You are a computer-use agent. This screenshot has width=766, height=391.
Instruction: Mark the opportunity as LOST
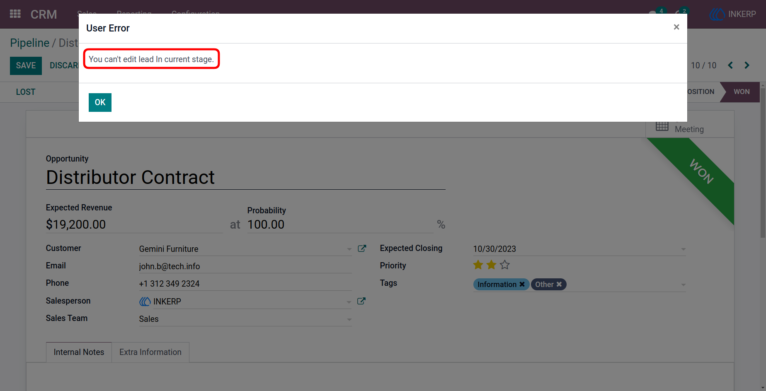26,92
